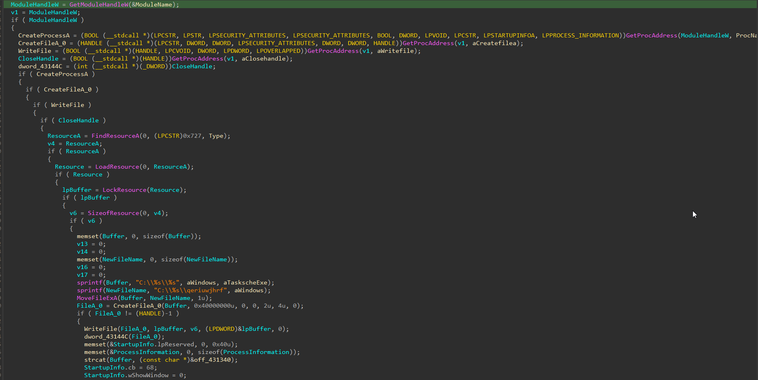The height and width of the screenshot is (380, 758).
Task: Click the 'if ( CloseHandle )' condition
Action: coord(73,120)
